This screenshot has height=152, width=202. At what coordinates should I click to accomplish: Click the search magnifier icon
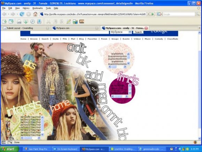point(197,14)
